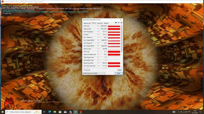This screenshot has height=114, width=204.
Task: Click the 1560.0 MHz GPU Clock value
Action: point(104,26)
